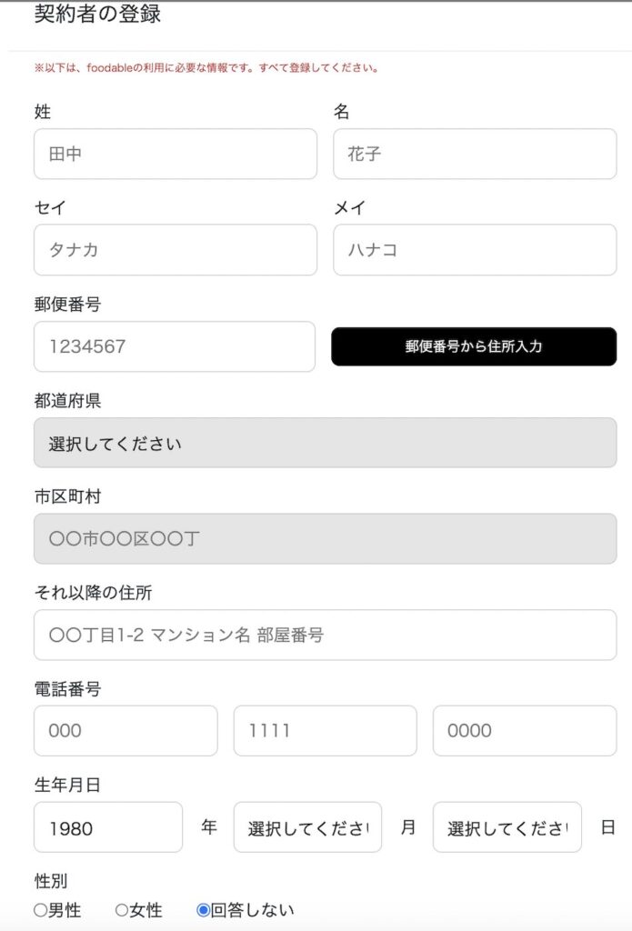The image size is (632, 931).
Task: Click the メイ katakana given-name field
Action: coord(475,250)
